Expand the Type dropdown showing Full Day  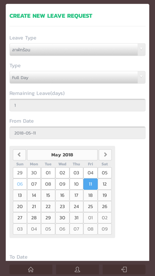(x=77, y=77)
